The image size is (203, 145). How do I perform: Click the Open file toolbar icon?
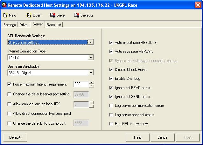click(29, 15)
